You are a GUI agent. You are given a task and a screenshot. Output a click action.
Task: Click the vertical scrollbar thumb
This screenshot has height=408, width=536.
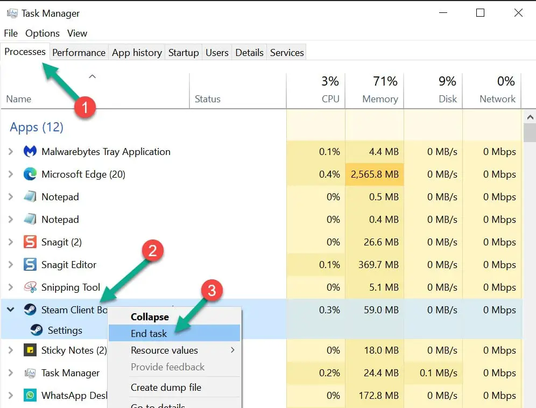pyautogui.click(x=530, y=133)
